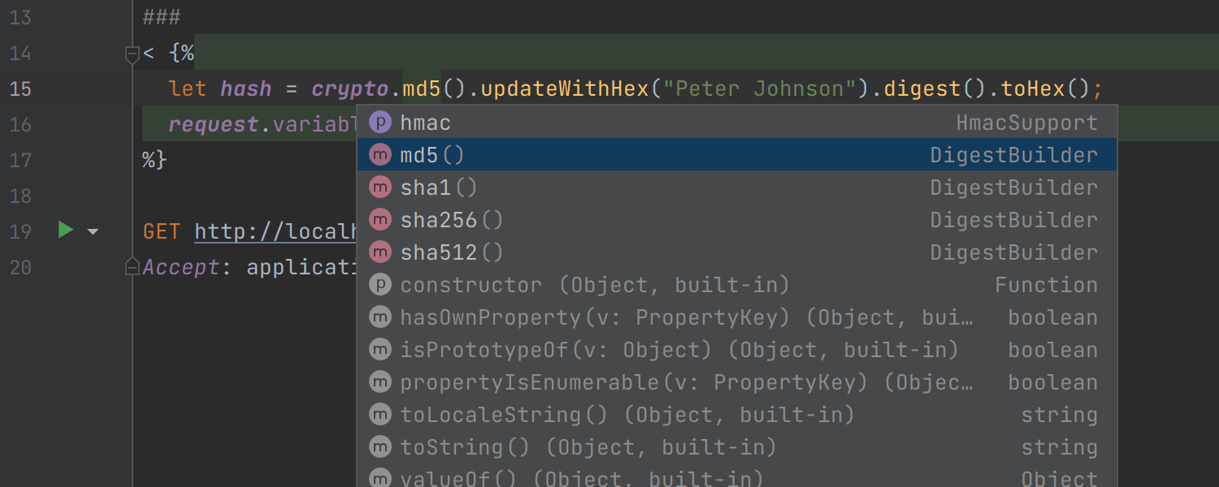Pick sha256() from autocomplete list

click(451, 220)
